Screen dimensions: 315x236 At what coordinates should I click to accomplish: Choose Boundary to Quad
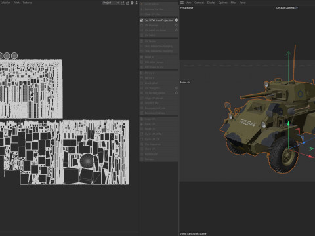click(x=159, y=113)
